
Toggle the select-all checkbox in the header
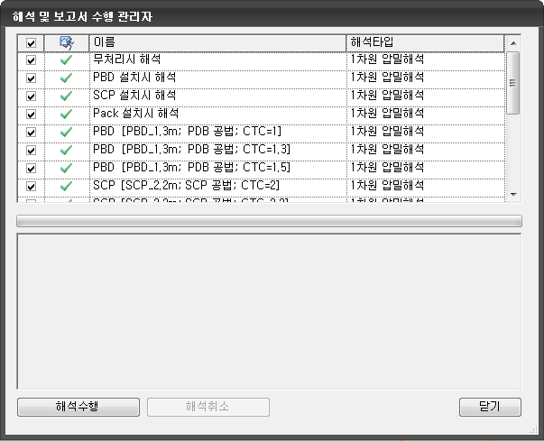click(x=32, y=42)
